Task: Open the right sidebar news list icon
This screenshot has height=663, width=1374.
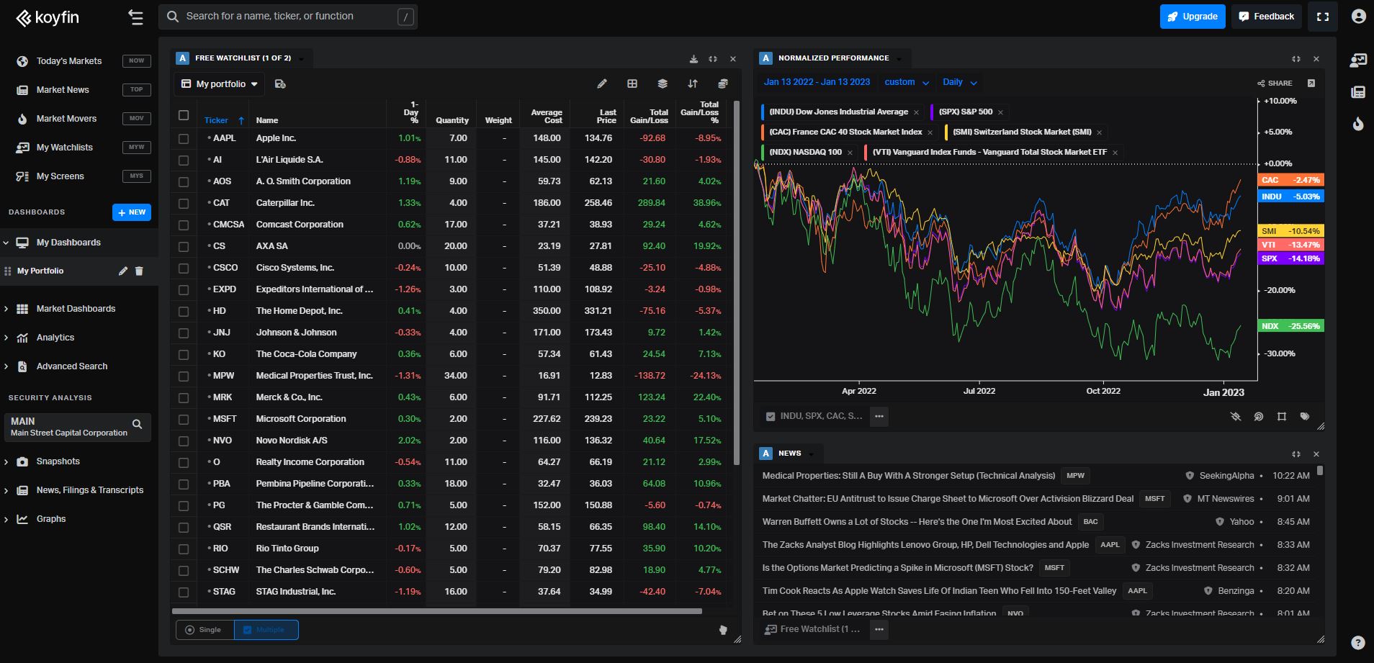Action: tap(1358, 91)
